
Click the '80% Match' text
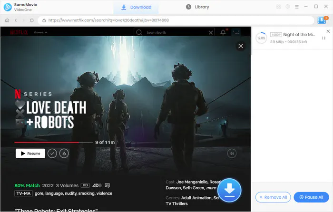click(x=27, y=186)
